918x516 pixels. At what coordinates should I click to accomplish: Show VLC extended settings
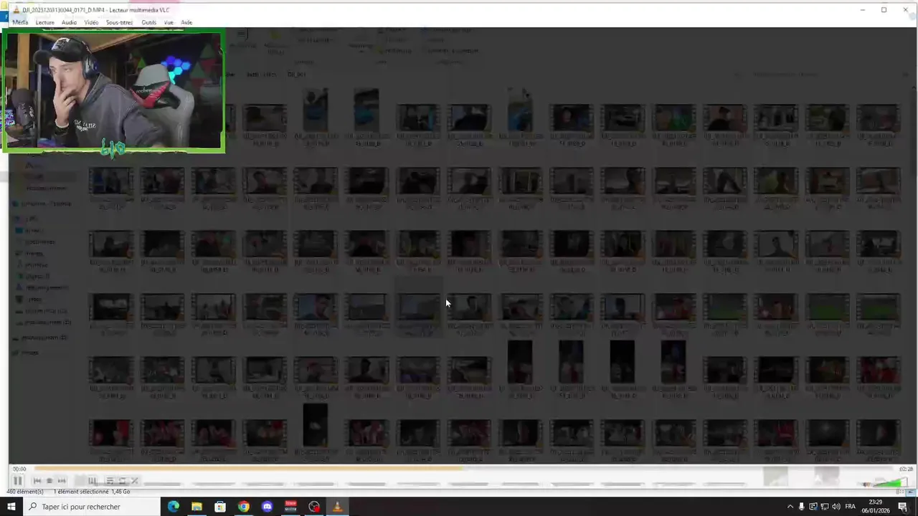tap(93, 481)
